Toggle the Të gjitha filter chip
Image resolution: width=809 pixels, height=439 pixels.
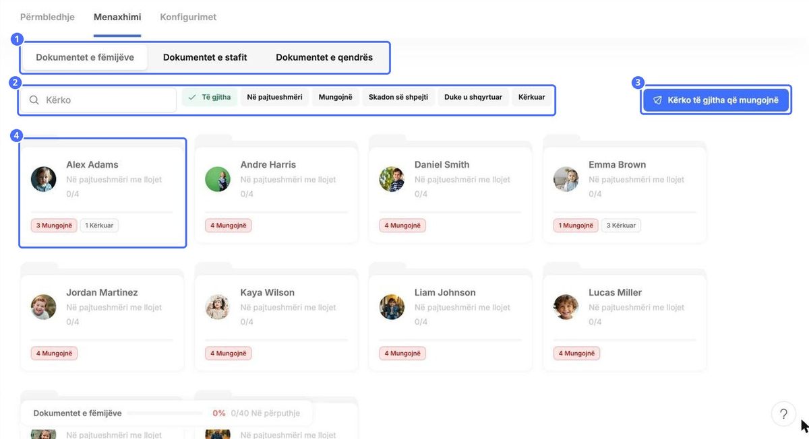209,98
